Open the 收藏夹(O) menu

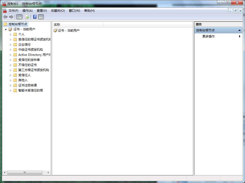pyautogui.click(x=58, y=11)
